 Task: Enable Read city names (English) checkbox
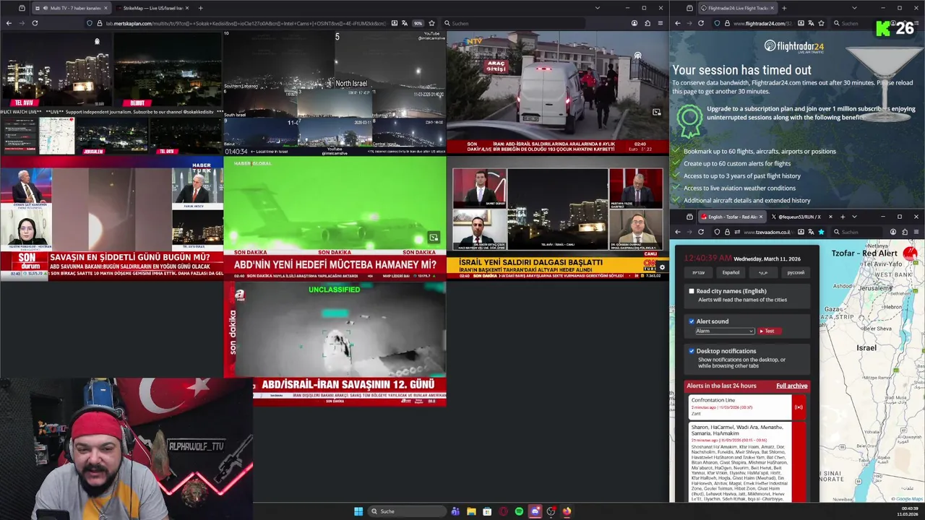692,291
